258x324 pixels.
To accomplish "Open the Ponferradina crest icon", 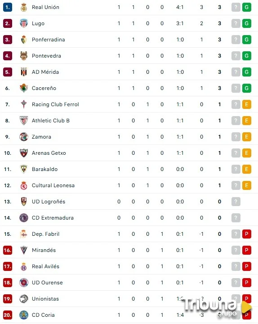I will pos(24,40).
